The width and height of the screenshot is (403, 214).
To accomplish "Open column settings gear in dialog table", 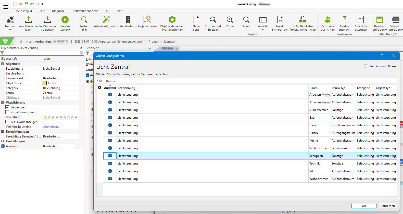I will 99,87.
